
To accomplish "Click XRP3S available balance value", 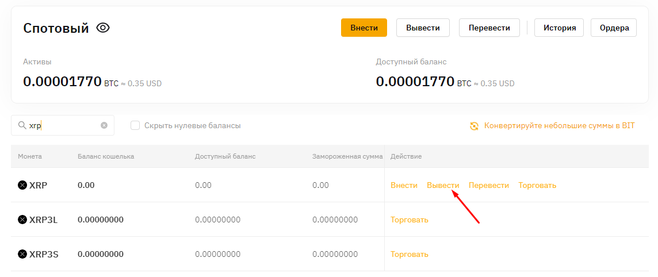I will pyautogui.click(x=218, y=254).
